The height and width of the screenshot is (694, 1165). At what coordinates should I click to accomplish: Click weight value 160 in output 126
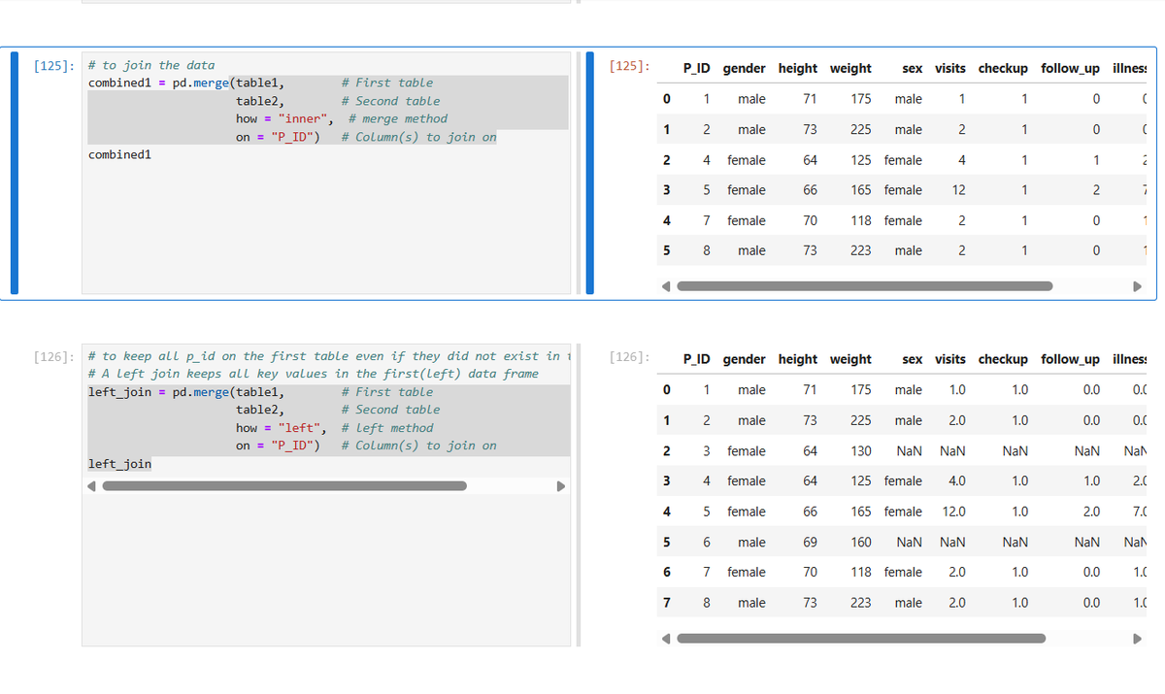click(x=860, y=543)
